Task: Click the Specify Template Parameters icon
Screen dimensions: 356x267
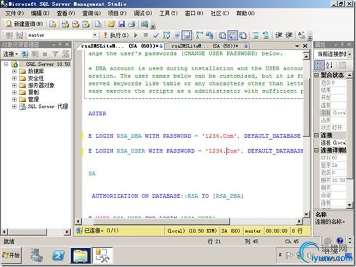Action: [301, 35]
